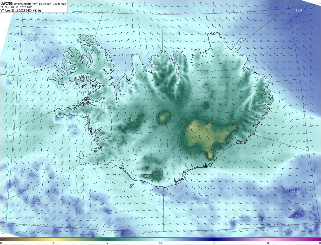Click the UWC/IG Úrkomumætti title text
The height and width of the screenshot is (245, 321).
[33, 4]
